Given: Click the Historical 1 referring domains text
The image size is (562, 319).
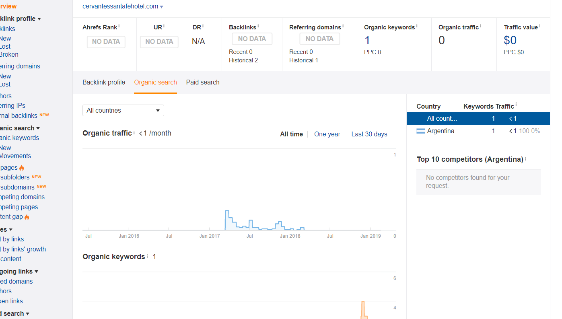Looking at the screenshot, I should tap(304, 60).
